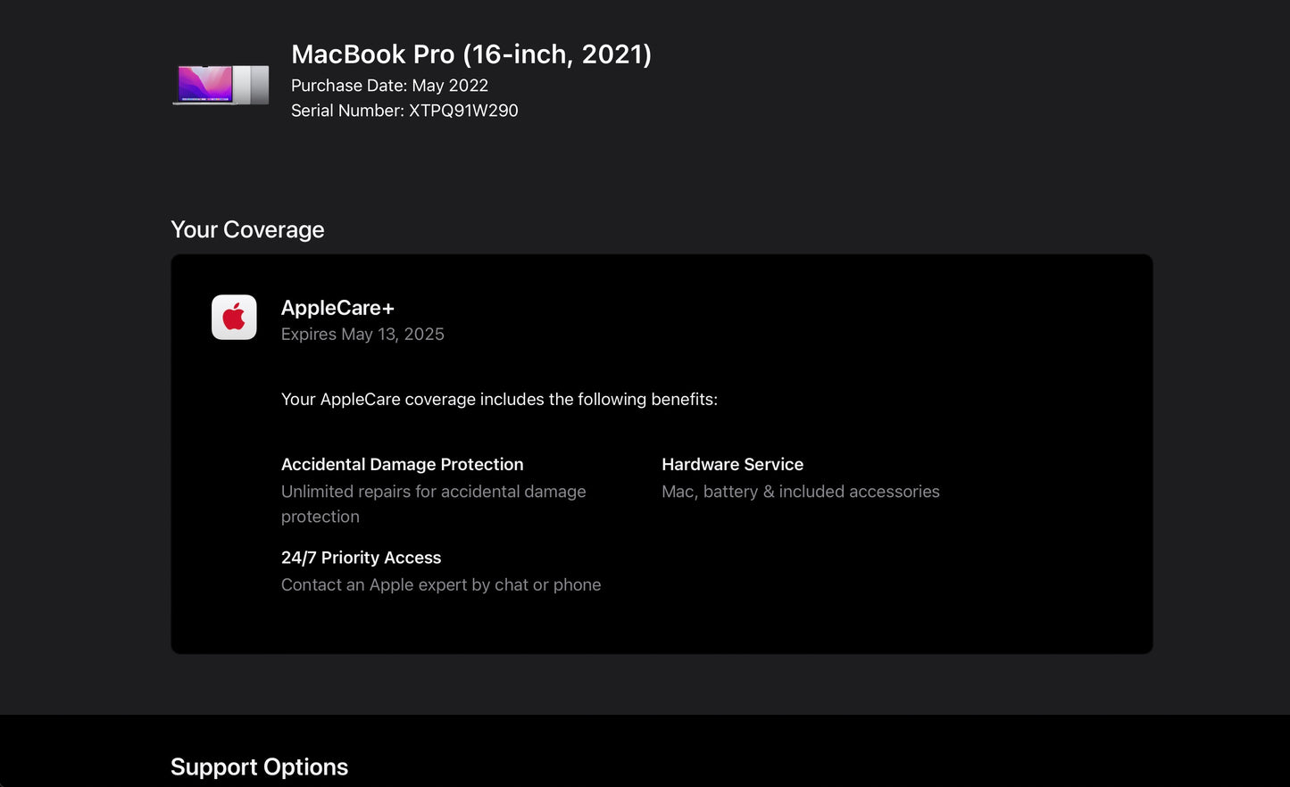1290x787 pixels.
Task: Select the serial number XTPQ91W290
Action: [404, 111]
